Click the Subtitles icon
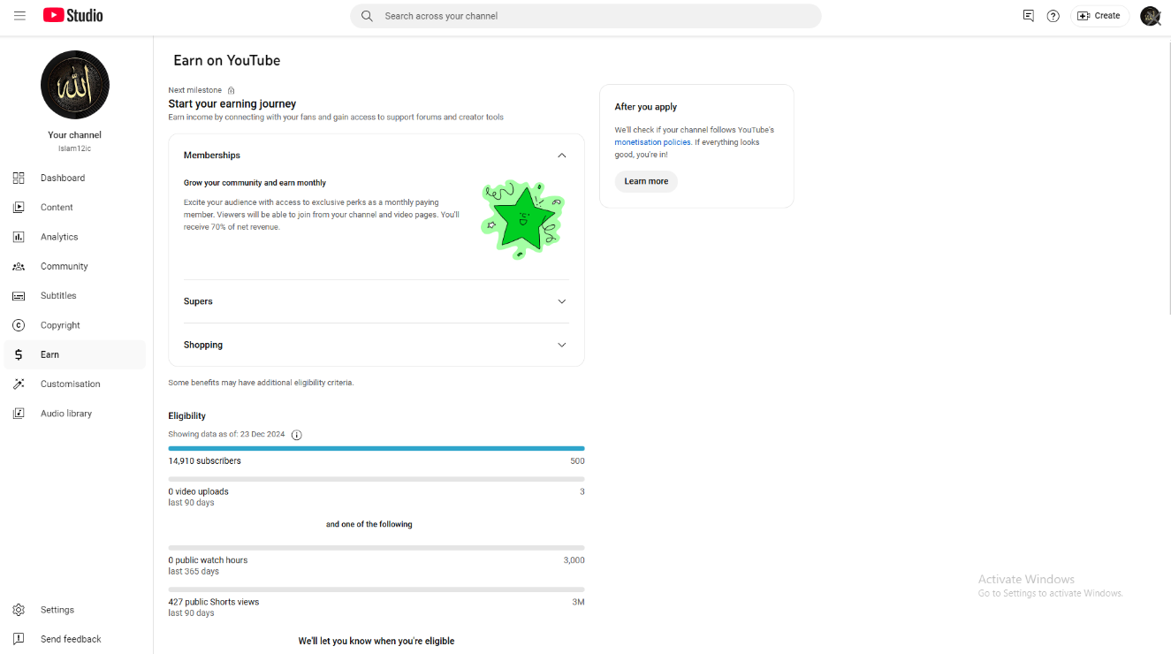This screenshot has width=1171, height=654. point(19,295)
